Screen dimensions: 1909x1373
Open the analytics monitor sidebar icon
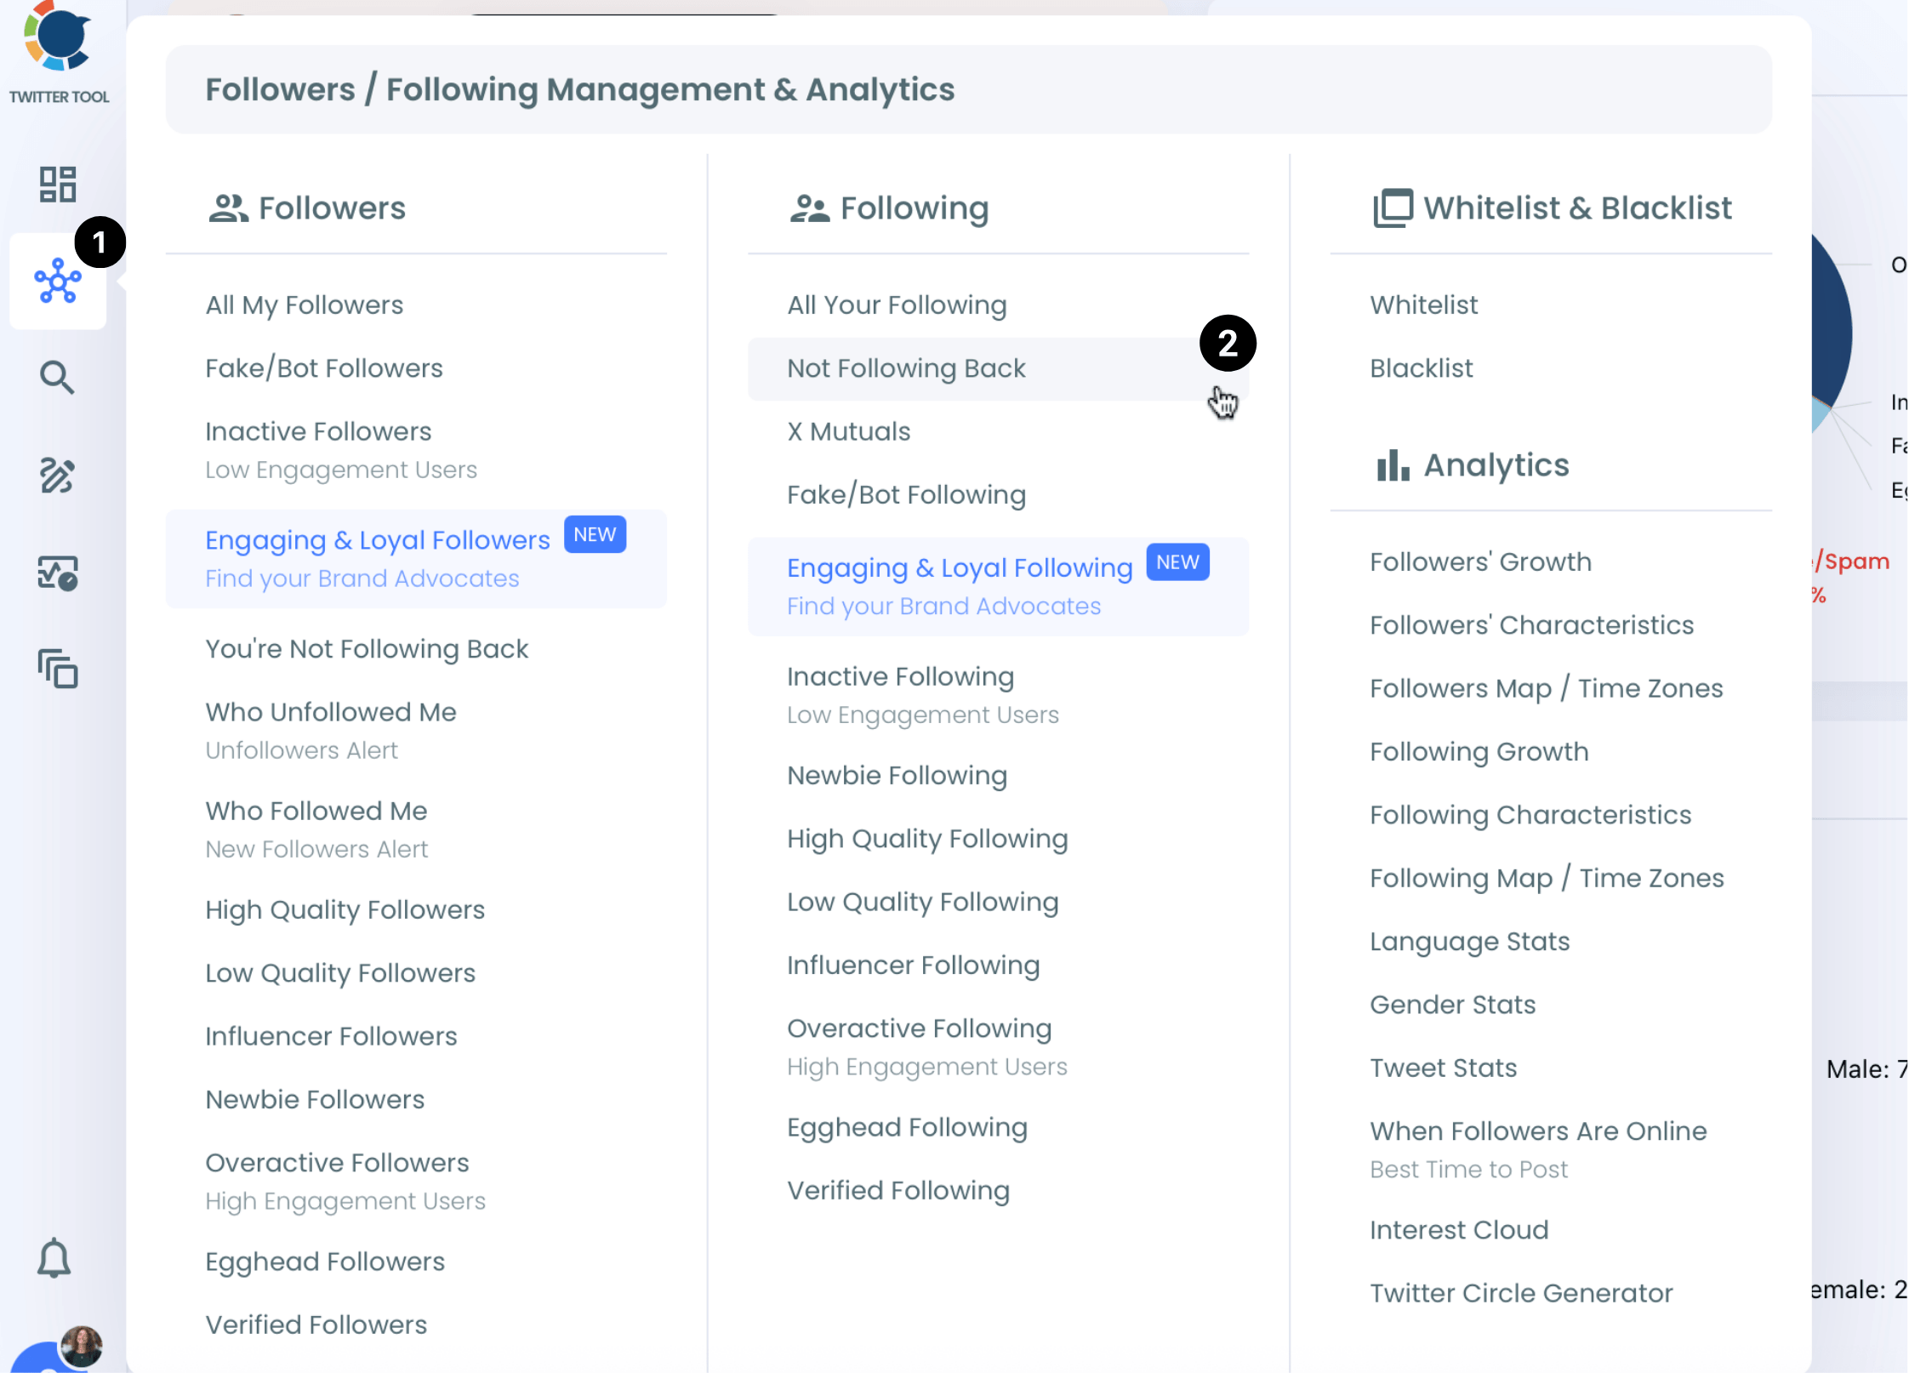tap(58, 573)
